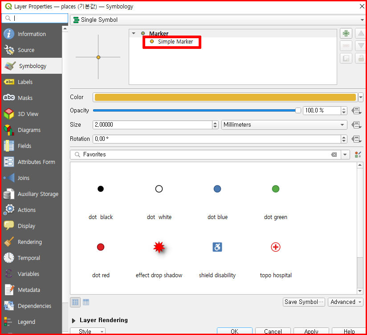Image resolution: width=367 pixels, height=335 pixels.
Task: Click the Actions gear icon
Action: (x=9, y=210)
